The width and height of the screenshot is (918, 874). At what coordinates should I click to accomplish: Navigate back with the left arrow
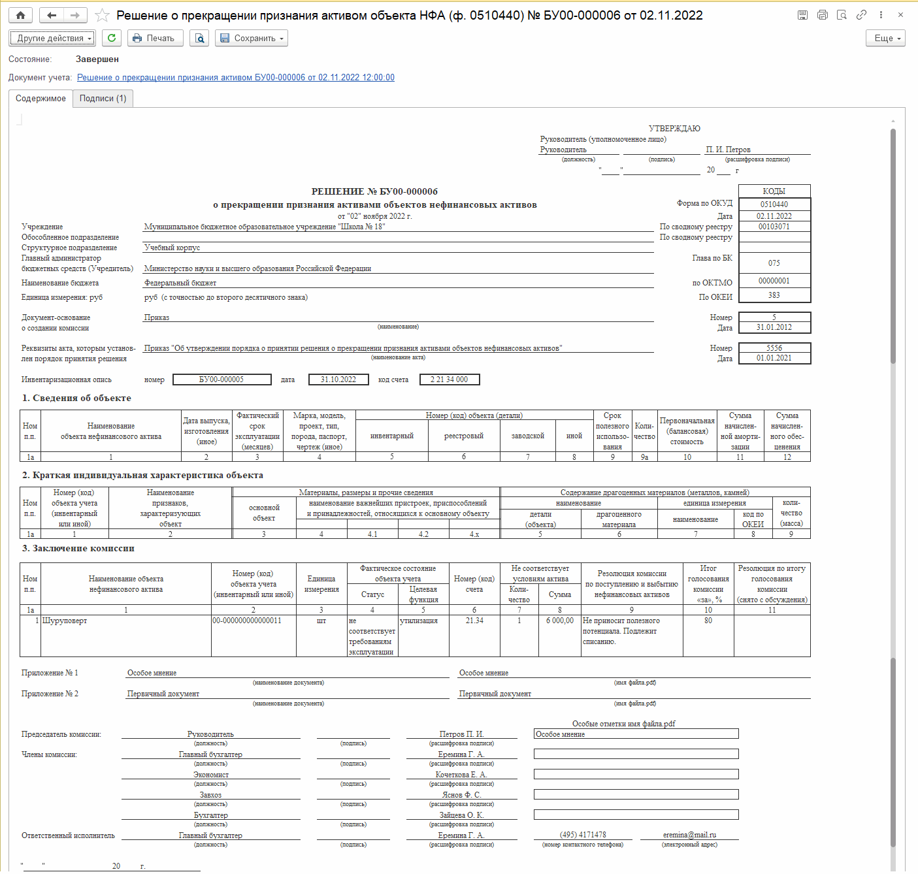pyautogui.click(x=52, y=15)
